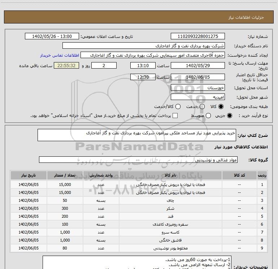Click the unit بسته in the چای row
278x269 pixels.
pos(101,200)
